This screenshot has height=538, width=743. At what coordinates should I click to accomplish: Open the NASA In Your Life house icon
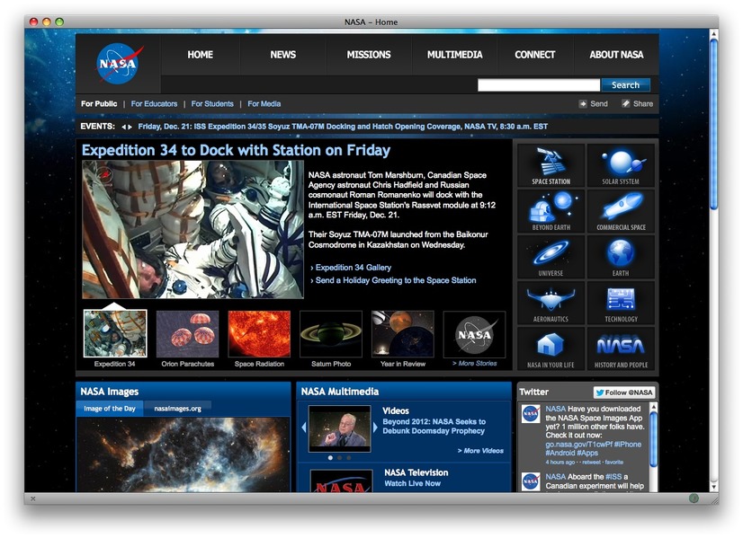click(551, 348)
